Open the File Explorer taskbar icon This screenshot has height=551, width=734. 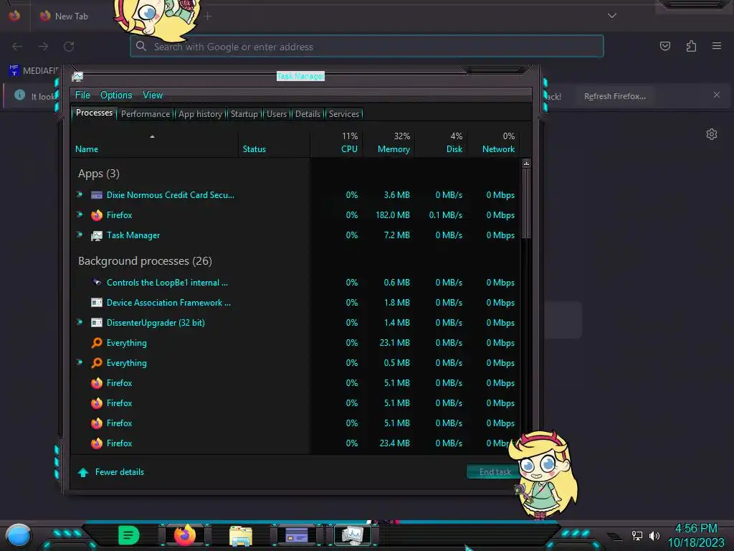point(241,535)
